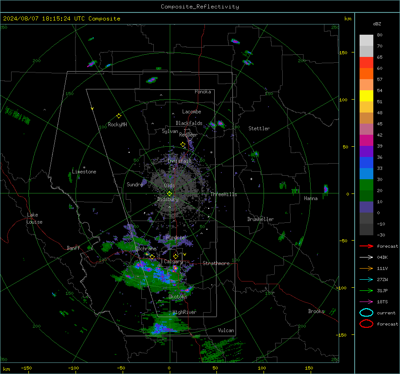This screenshot has width=400, height=374.
Task: Click the Calgary city label
Action: (x=173, y=261)
